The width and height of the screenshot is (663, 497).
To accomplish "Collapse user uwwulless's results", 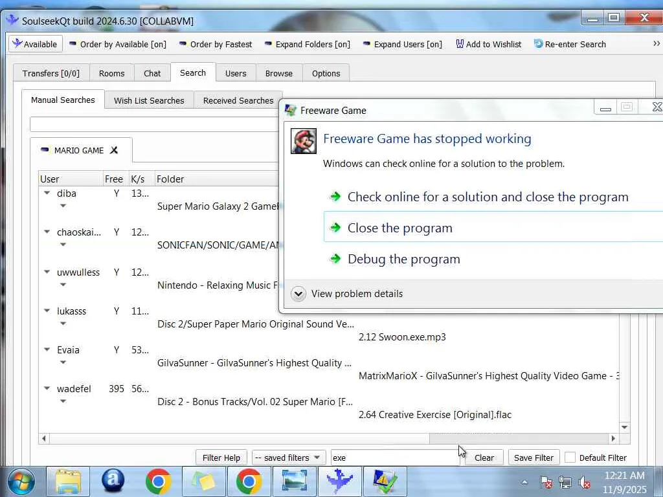I will (x=47, y=272).
